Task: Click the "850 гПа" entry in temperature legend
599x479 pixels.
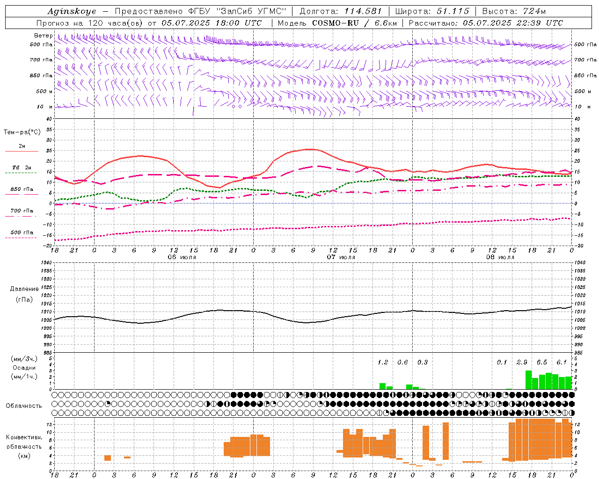Action: (x=22, y=189)
